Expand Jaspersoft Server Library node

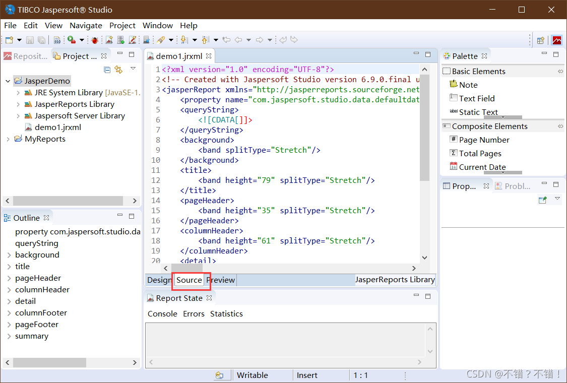[x=18, y=116]
